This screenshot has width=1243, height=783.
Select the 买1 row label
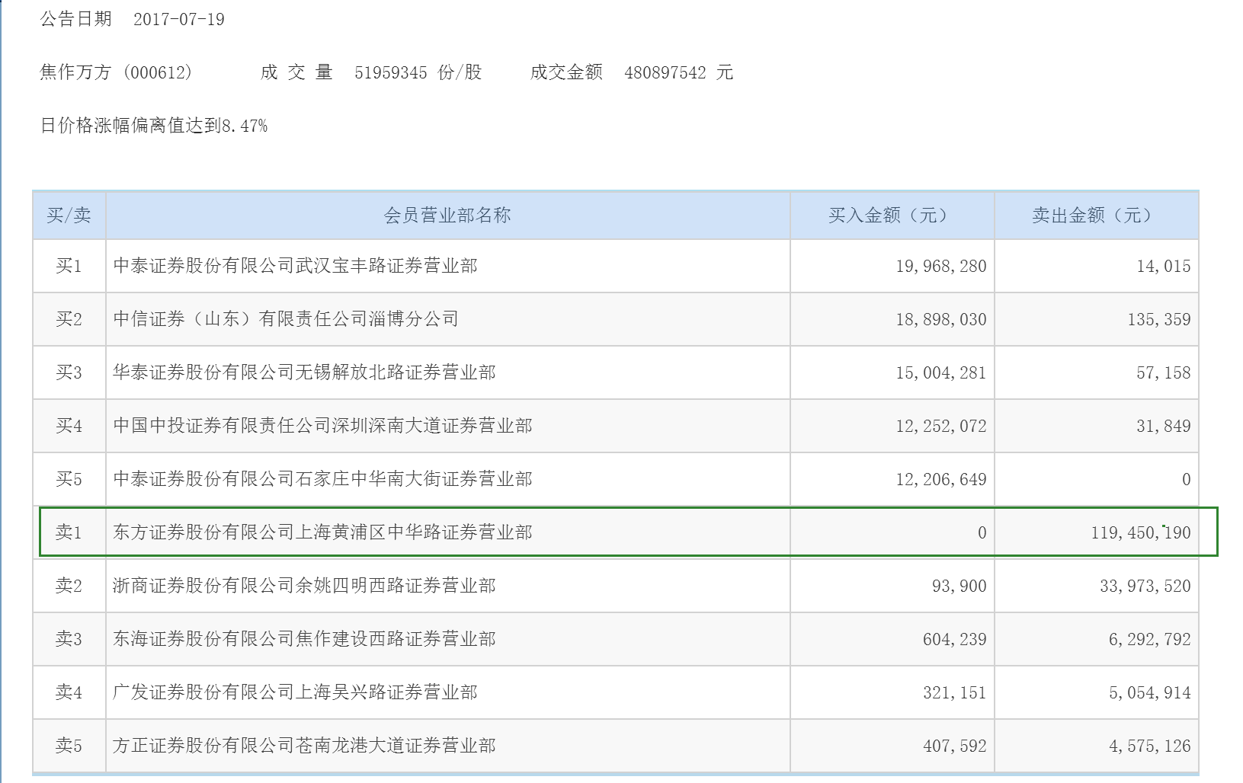pyautogui.click(x=69, y=266)
